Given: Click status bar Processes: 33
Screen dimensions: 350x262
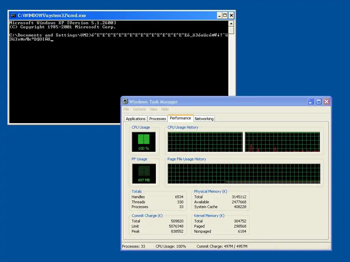Looking at the screenshot, I should (134, 246).
